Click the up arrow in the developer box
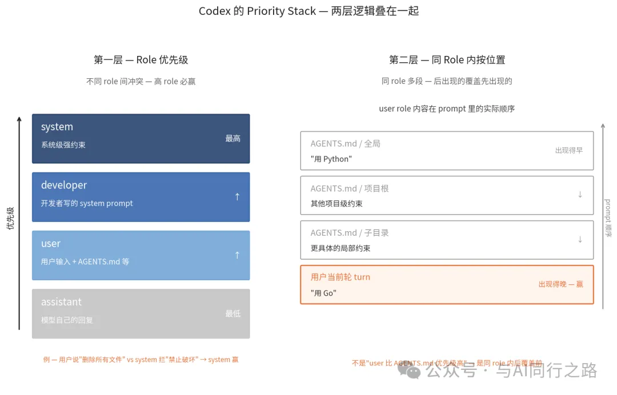The width and height of the screenshot is (617, 395). [237, 197]
